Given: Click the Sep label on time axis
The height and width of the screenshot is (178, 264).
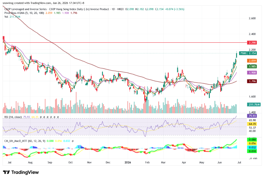Looking at the screenshot, I should 50,163.
